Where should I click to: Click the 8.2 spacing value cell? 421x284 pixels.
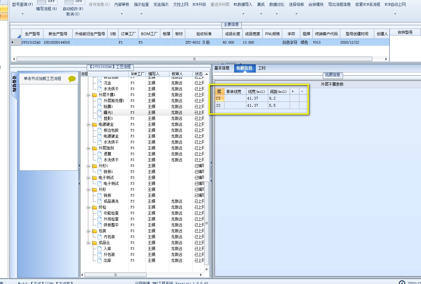279,98
